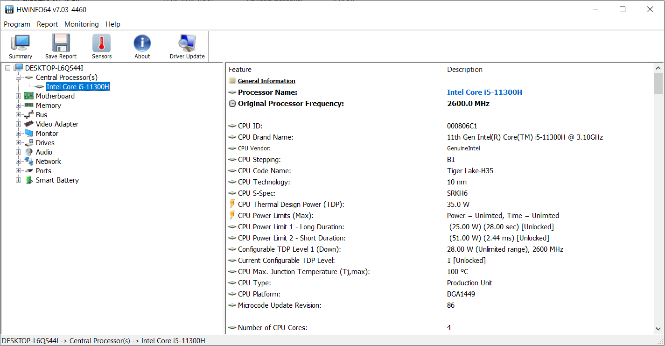Image resolution: width=665 pixels, height=346 pixels.
Task: Select the Video Adapter icon in tree
Action: coord(29,124)
